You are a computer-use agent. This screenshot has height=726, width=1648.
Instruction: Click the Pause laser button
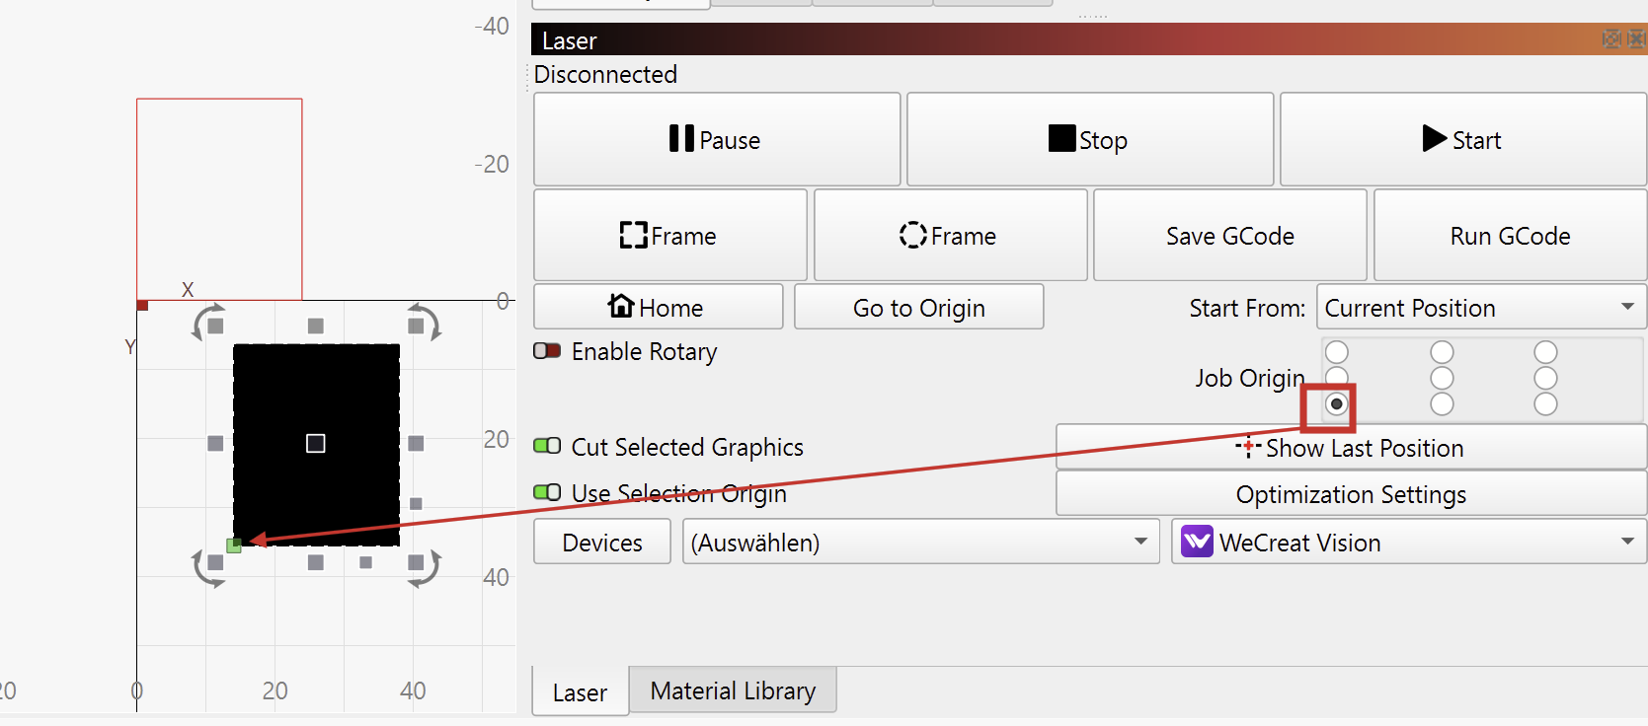tap(716, 139)
